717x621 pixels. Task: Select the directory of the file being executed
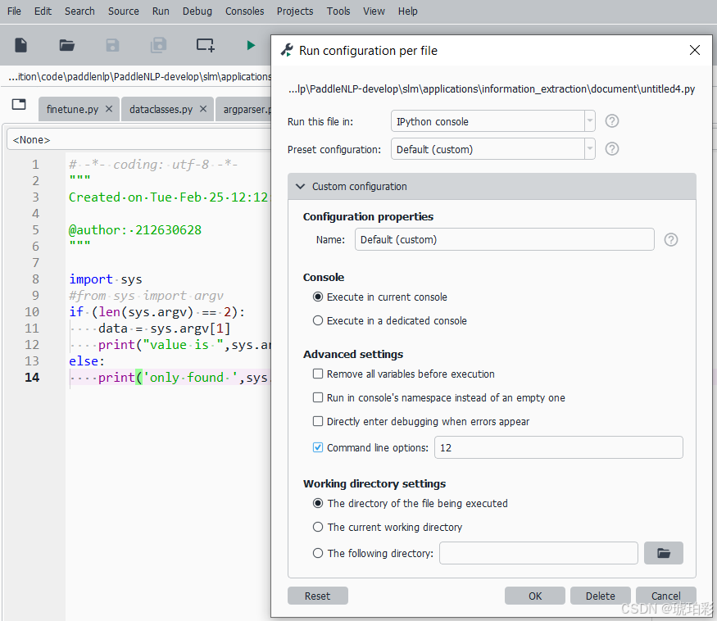[318, 503]
